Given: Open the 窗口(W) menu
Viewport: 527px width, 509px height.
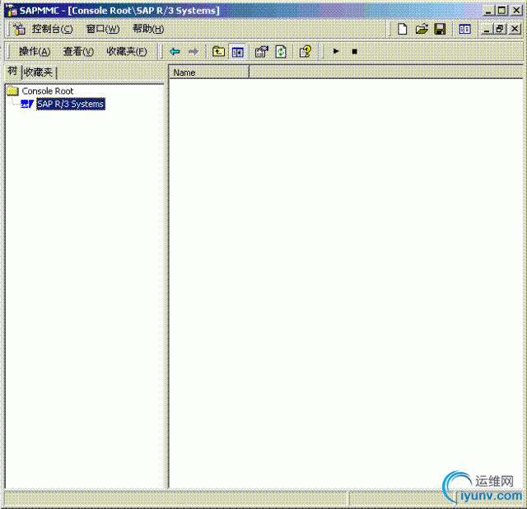Looking at the screenshot, I should click(x=103, y=30).
